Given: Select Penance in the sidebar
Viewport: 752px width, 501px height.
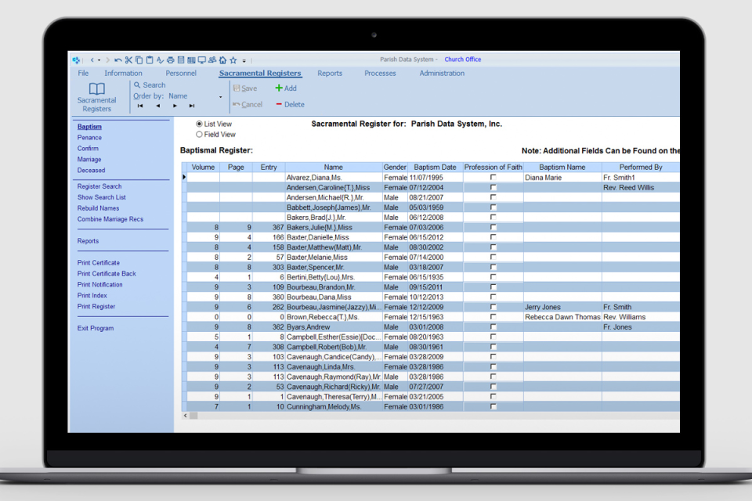Looking at the screenshot, I should [x=89, y=138].
